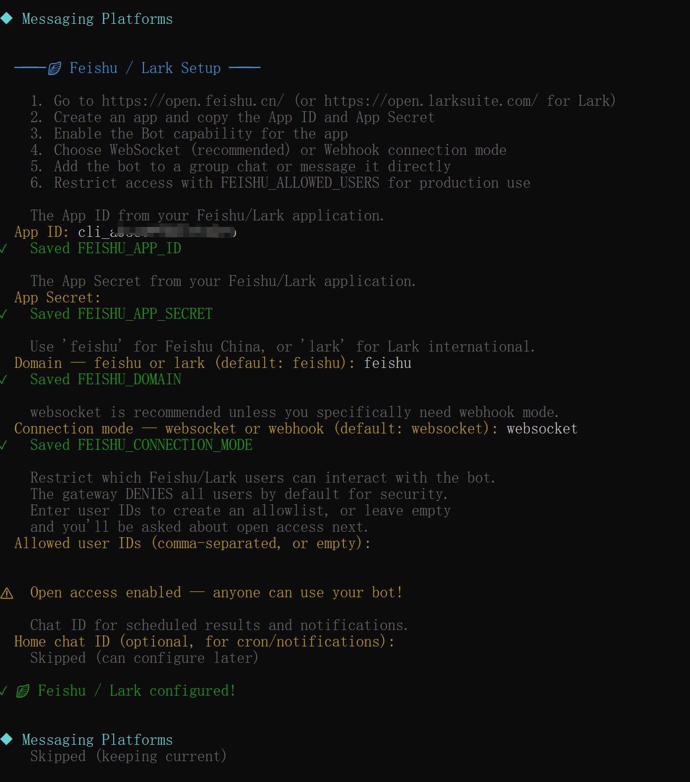Click 'Enter user IDs to create an allowlist' line
The width and height of the screenshot is (690, 782).
click(x=241, y=510)
